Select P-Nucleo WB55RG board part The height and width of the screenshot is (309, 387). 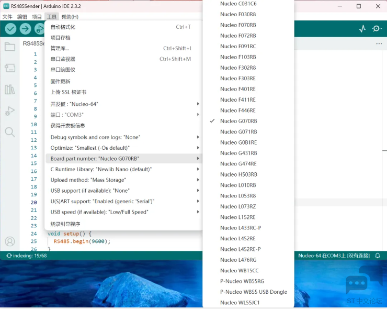click(x=248, y=281)
